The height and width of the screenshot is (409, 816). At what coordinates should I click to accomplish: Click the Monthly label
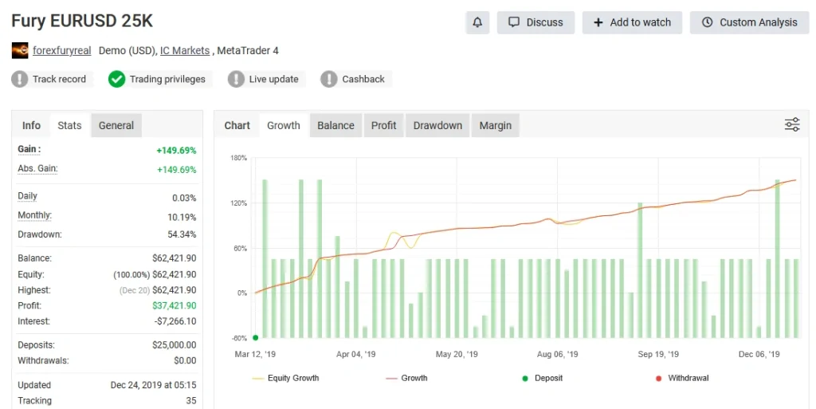35,215
